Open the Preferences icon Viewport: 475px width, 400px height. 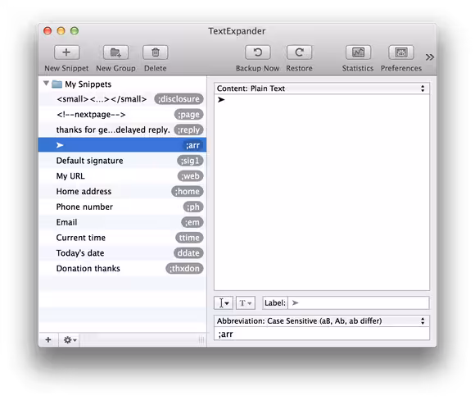[x=401, y=52]
